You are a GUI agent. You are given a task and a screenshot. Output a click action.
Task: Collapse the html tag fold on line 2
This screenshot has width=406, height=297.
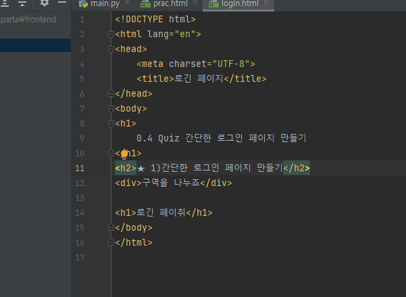111,35
